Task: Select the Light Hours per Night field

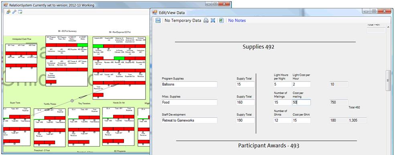Action: 283,84
